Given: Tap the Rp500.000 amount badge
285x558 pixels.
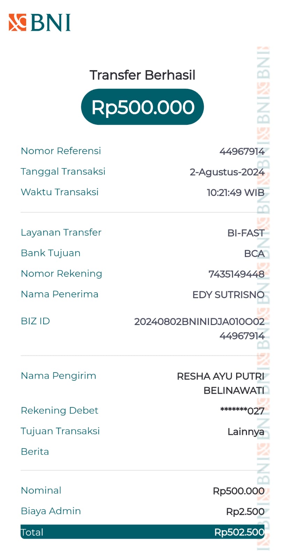Looking at the screenshot, I should point(142,107).
